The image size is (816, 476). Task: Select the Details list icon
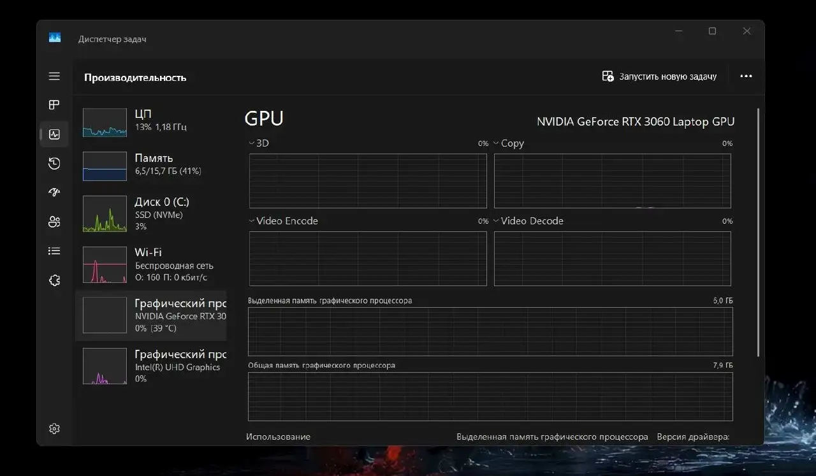[x=54, y=250]
